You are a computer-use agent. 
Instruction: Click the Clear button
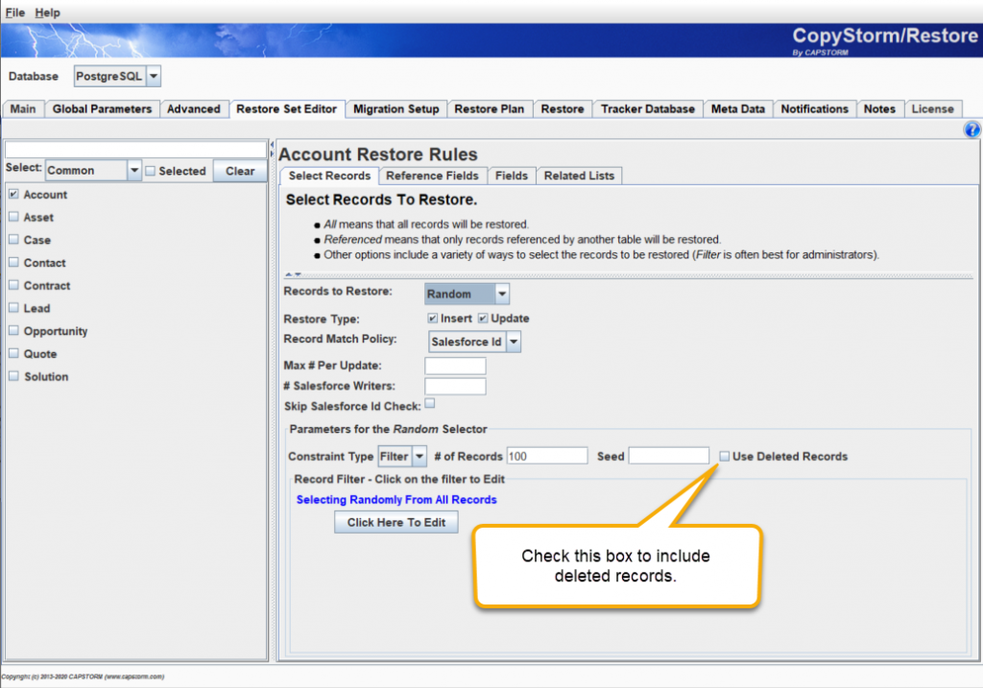(240, 171)
